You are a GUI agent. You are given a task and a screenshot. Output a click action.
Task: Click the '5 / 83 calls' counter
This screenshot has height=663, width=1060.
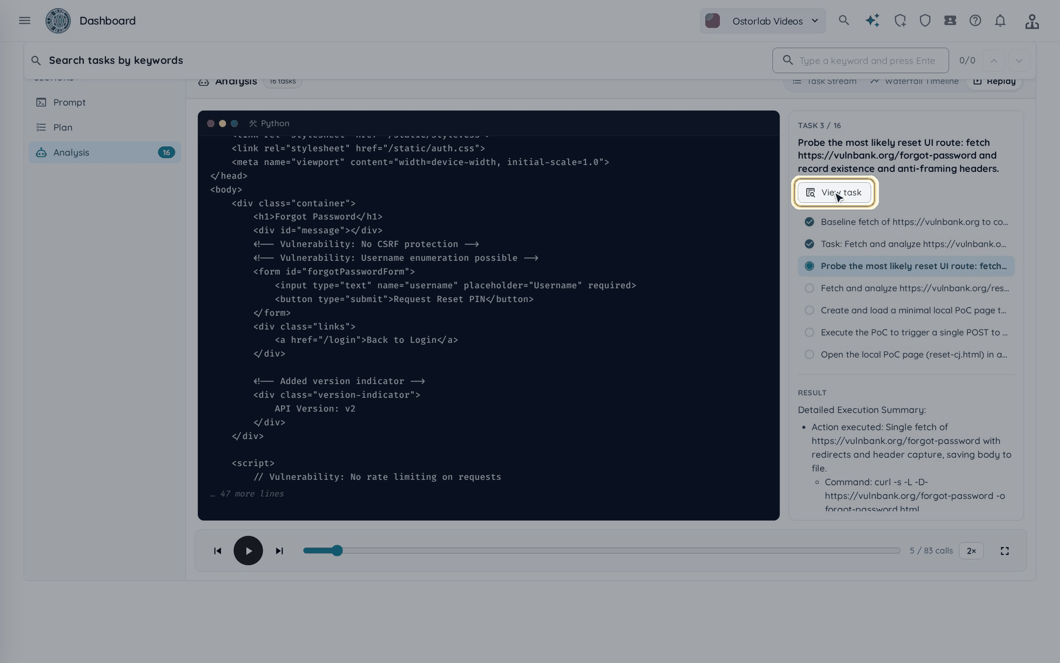click(x=931, y=551)
